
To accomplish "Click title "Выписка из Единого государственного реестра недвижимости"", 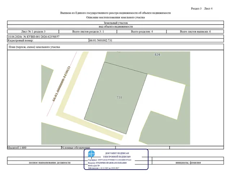I will click(115, 13).
